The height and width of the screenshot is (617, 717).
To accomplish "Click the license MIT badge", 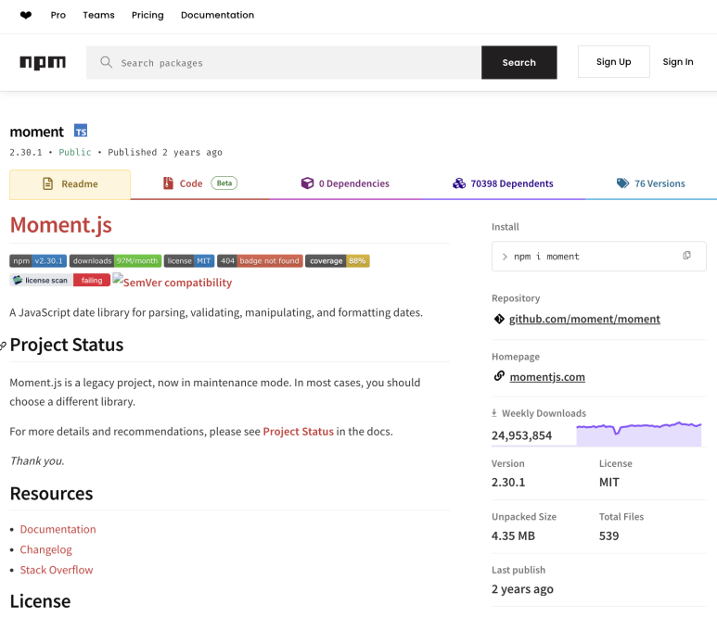I will point(189,260).
